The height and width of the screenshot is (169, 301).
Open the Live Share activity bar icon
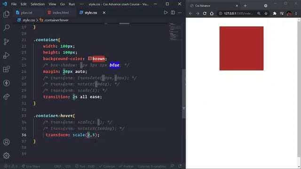pos(6,97)
